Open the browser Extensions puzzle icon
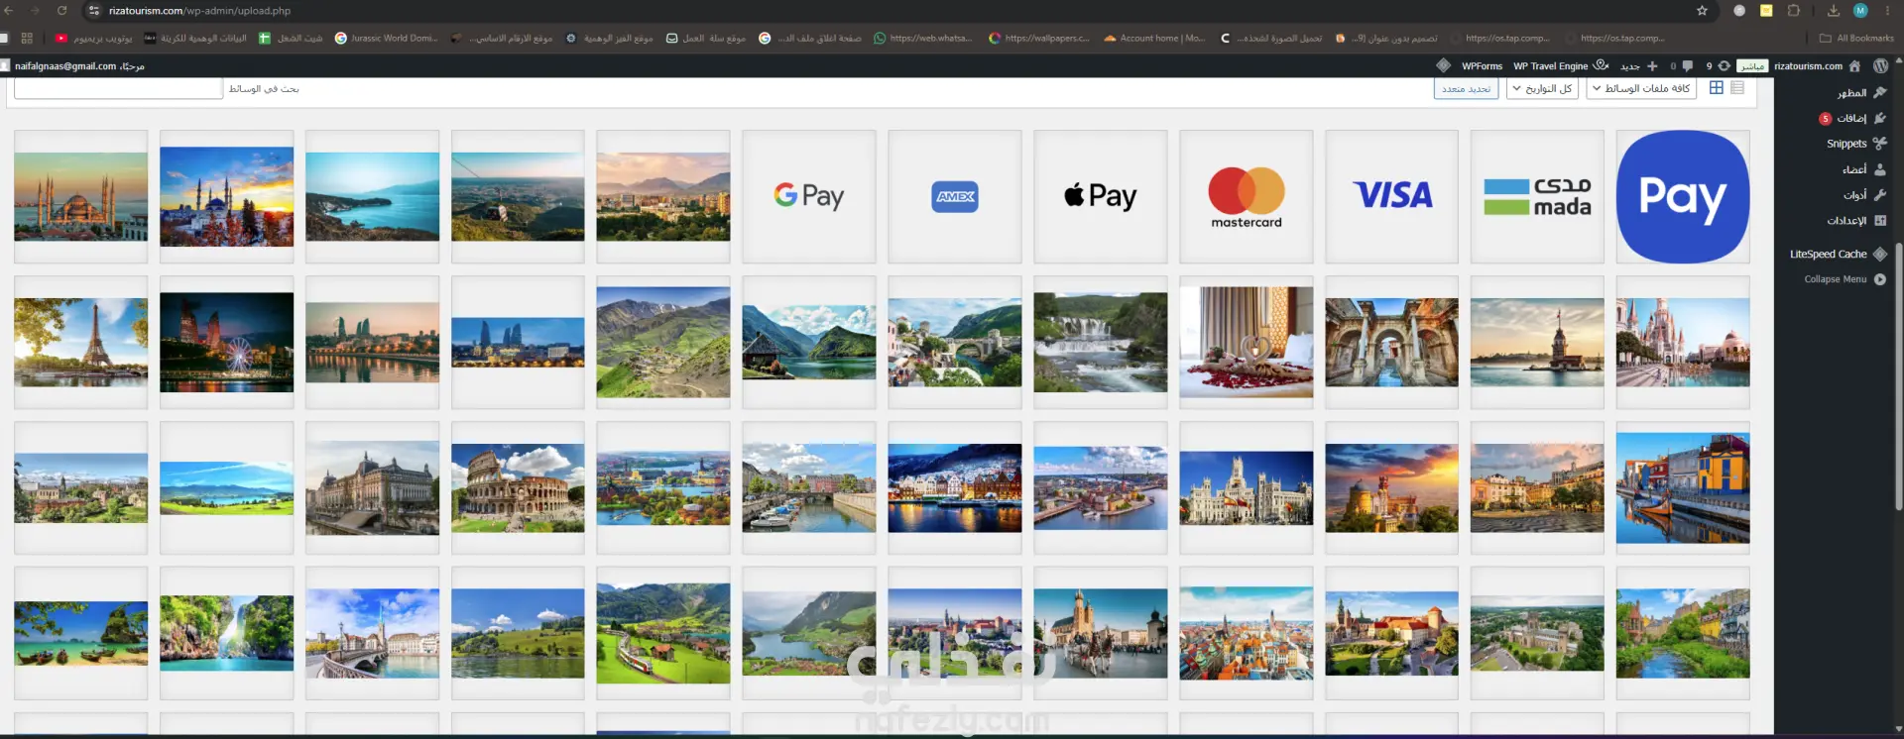Image resolution: width=1904 pixels, height=739 pixels. point(1794,11)
